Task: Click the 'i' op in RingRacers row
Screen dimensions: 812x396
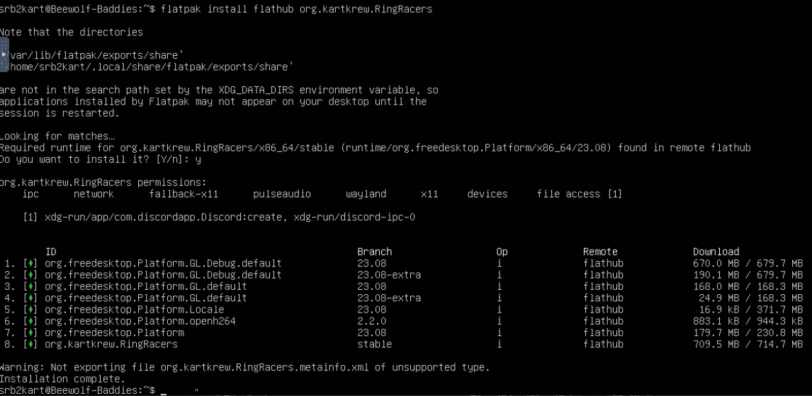Action: [500, 344]
